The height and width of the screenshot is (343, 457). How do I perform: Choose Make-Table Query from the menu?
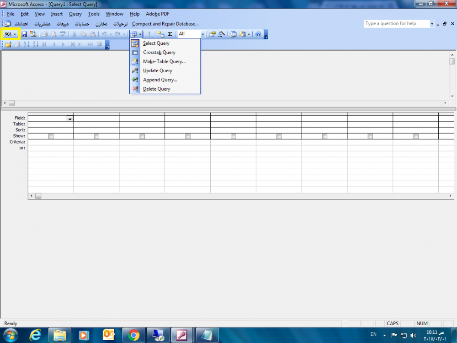(165, 62)
